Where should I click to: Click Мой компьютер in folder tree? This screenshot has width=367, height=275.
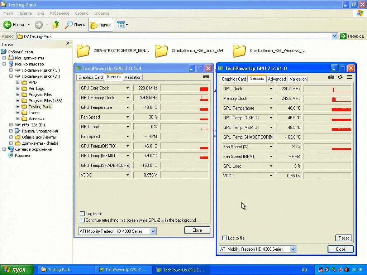click(x=29, y=64)
